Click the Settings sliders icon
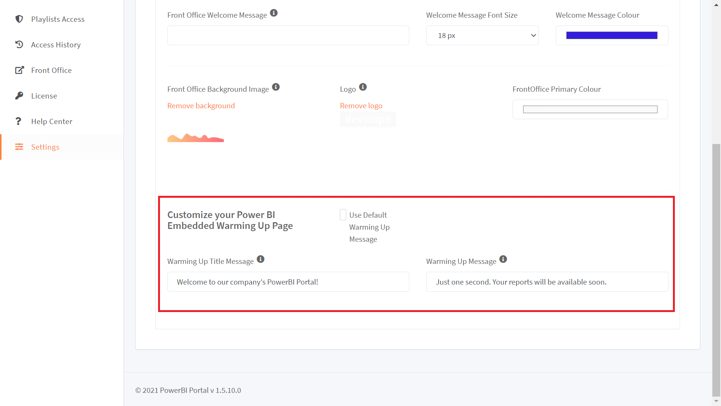 19,147
